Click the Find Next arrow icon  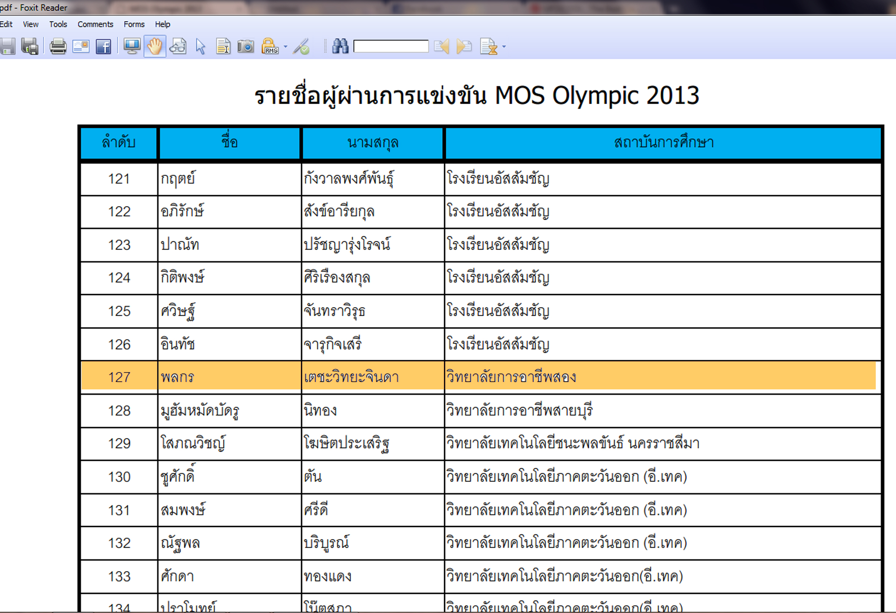(464, 47)
